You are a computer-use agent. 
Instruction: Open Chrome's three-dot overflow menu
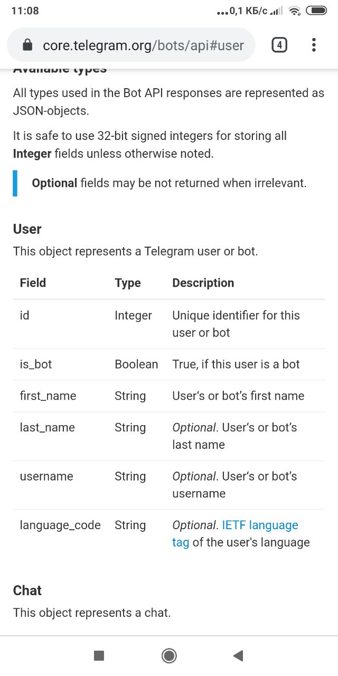click(314, 45)
